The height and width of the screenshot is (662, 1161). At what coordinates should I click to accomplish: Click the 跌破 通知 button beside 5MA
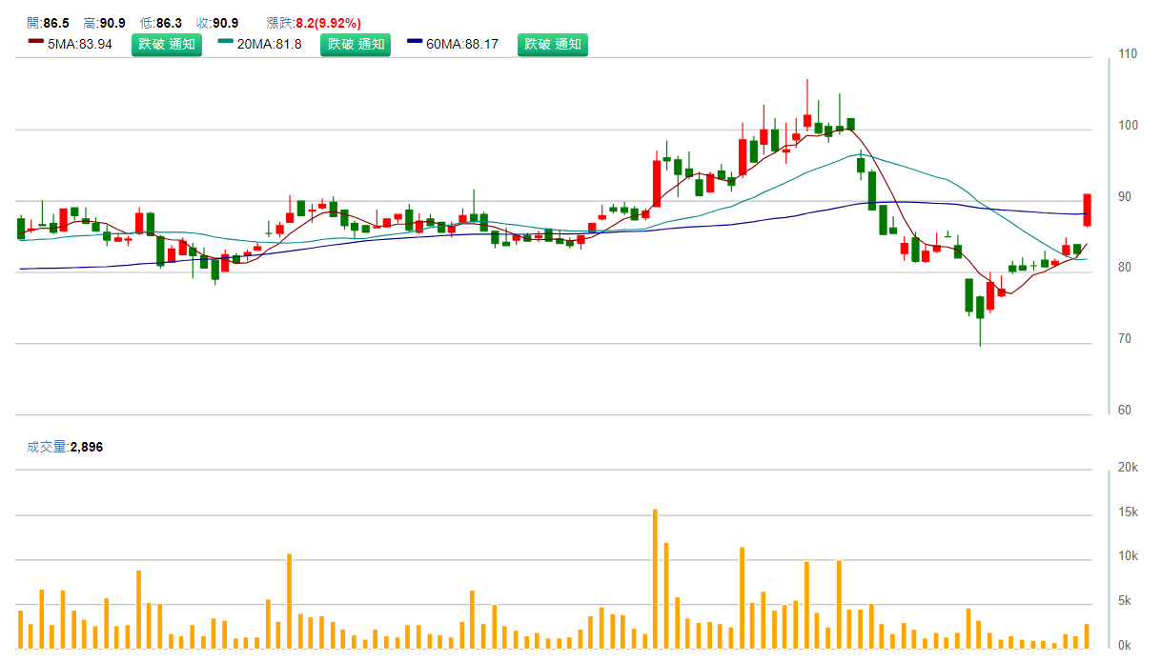pos(167,44)
